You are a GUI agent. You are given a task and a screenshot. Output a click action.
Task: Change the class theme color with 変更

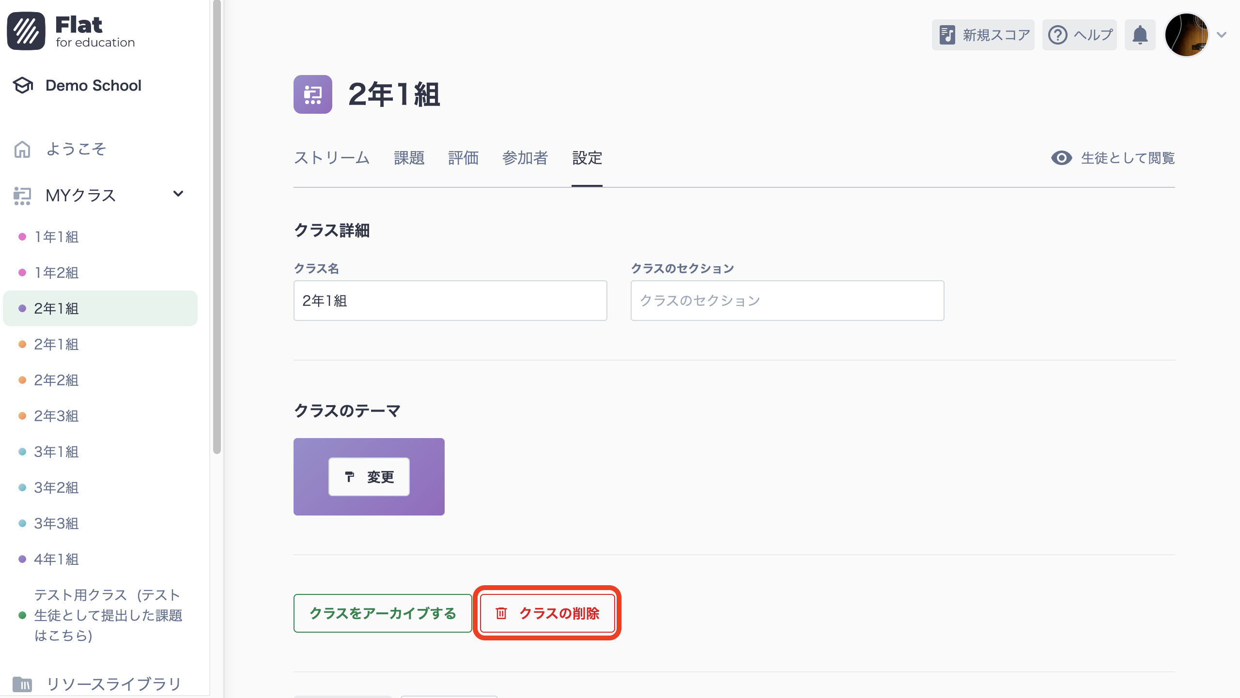coord(369,477)
